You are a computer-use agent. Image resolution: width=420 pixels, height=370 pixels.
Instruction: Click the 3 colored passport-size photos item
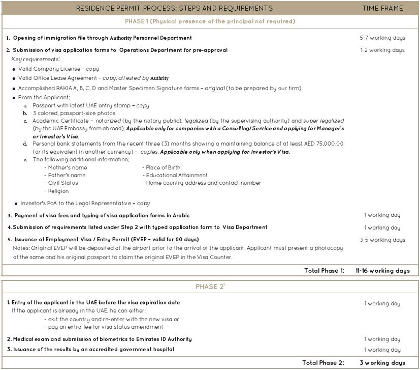[74, 113]
